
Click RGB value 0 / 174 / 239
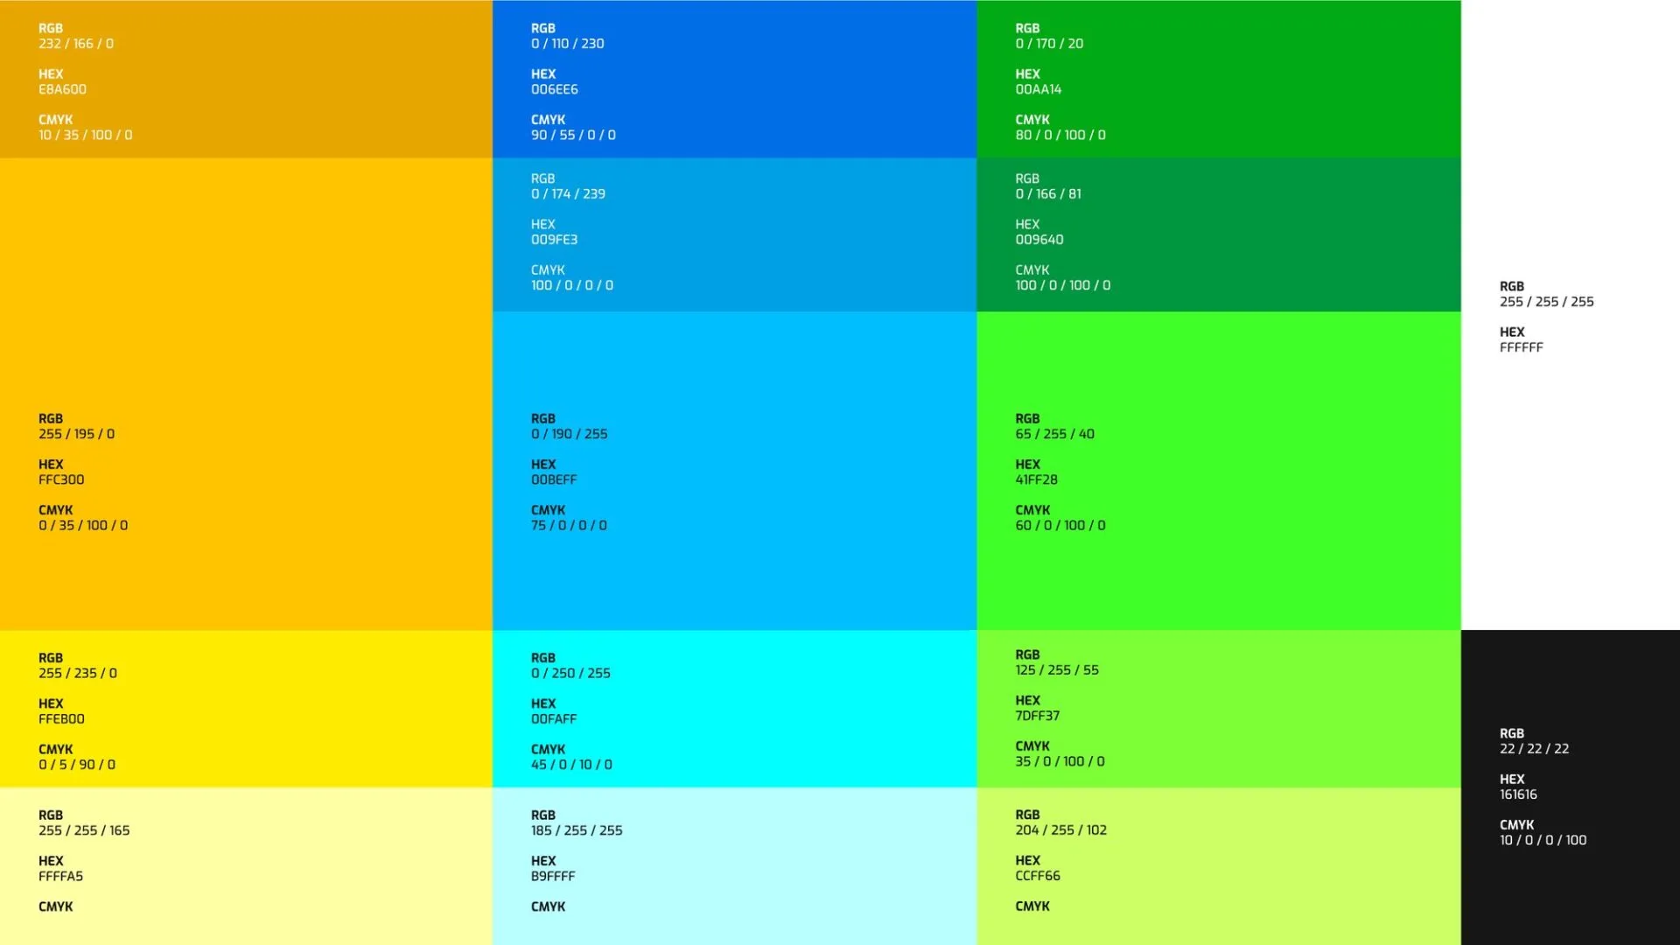pyautogui.click(x=568, y=194)
